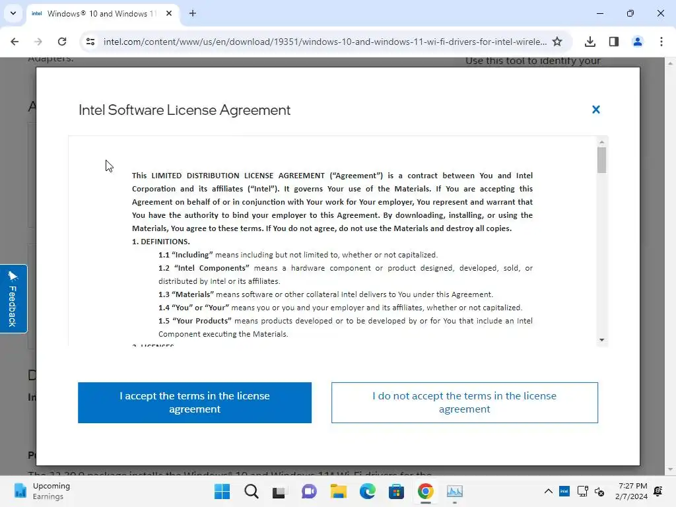The width and height of the screenshot is (676, 507).
Task: Click the license text scrollbar up arrow
Action: [x=602, y=142]
